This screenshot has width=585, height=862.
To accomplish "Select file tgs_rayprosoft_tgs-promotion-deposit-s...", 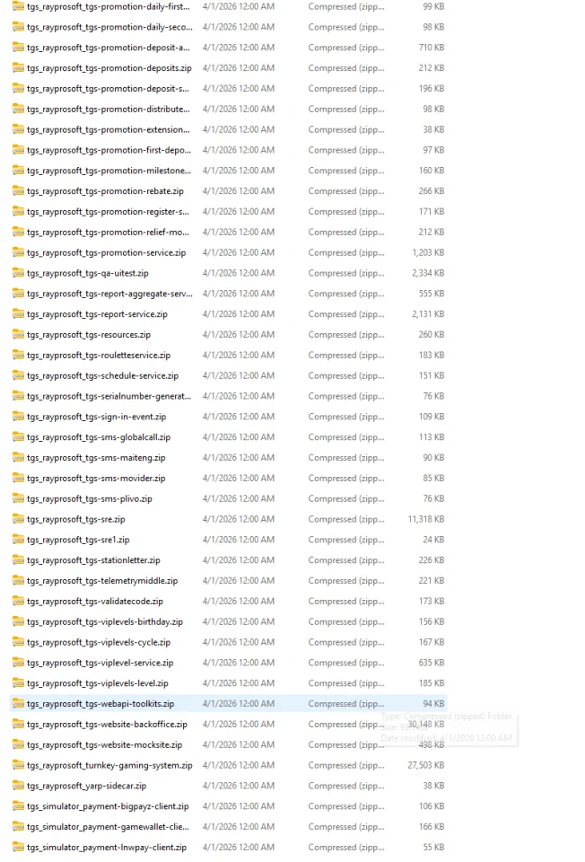I will point(108,89).
